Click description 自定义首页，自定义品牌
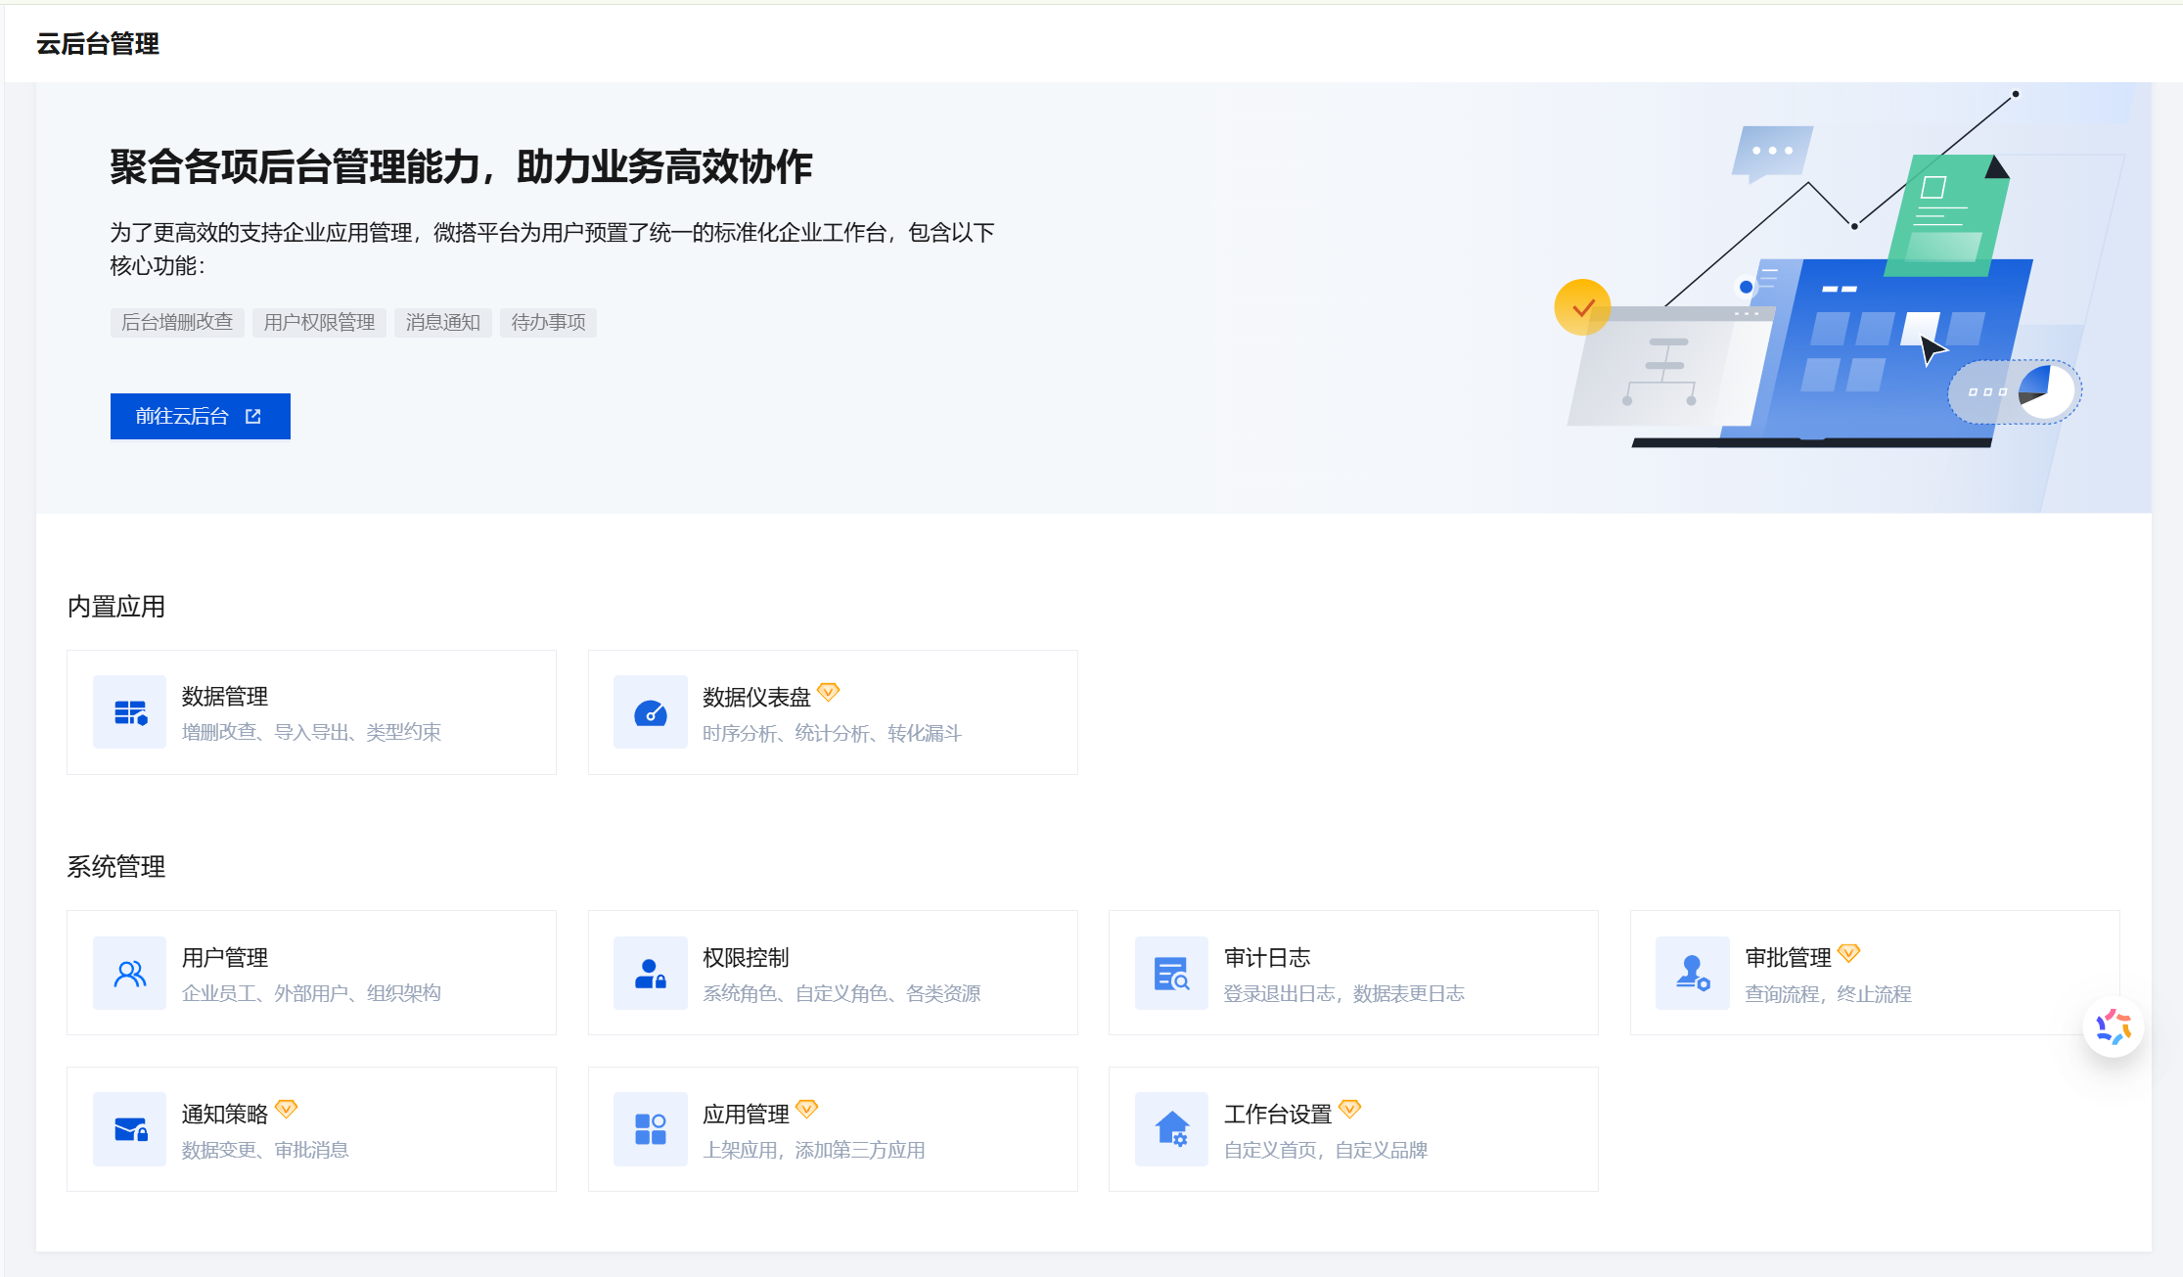This screenshot has width=2183, height=1277. click(x=1326, y=1150)
